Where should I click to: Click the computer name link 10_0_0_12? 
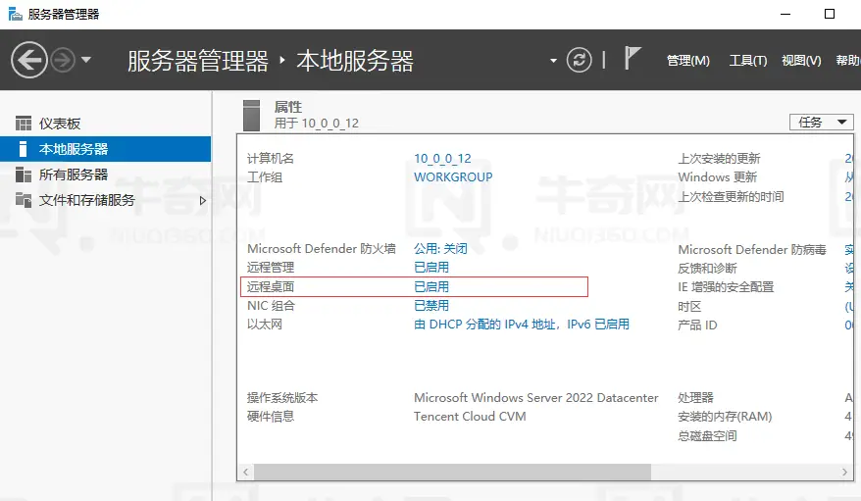point(442,159)
